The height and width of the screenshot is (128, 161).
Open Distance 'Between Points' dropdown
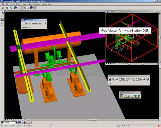click(44, 23)
